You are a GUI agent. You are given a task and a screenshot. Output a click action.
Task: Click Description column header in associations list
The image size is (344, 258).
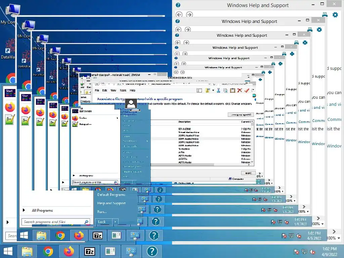pyautogui.click(x=184, y=122)
